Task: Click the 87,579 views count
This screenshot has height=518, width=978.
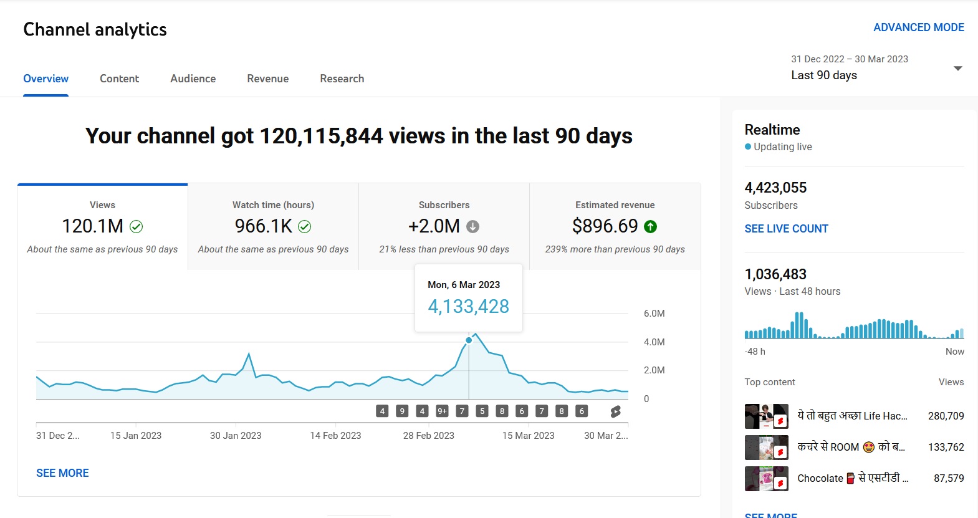Action: click(x=949, y=478)
